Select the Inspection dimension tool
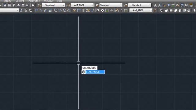 [107, 10]
